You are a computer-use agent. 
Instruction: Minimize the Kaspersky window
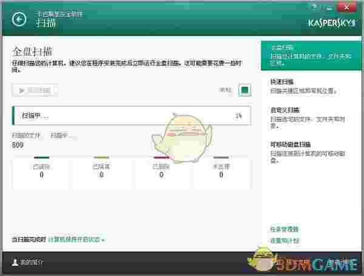(x=329, y=7)
